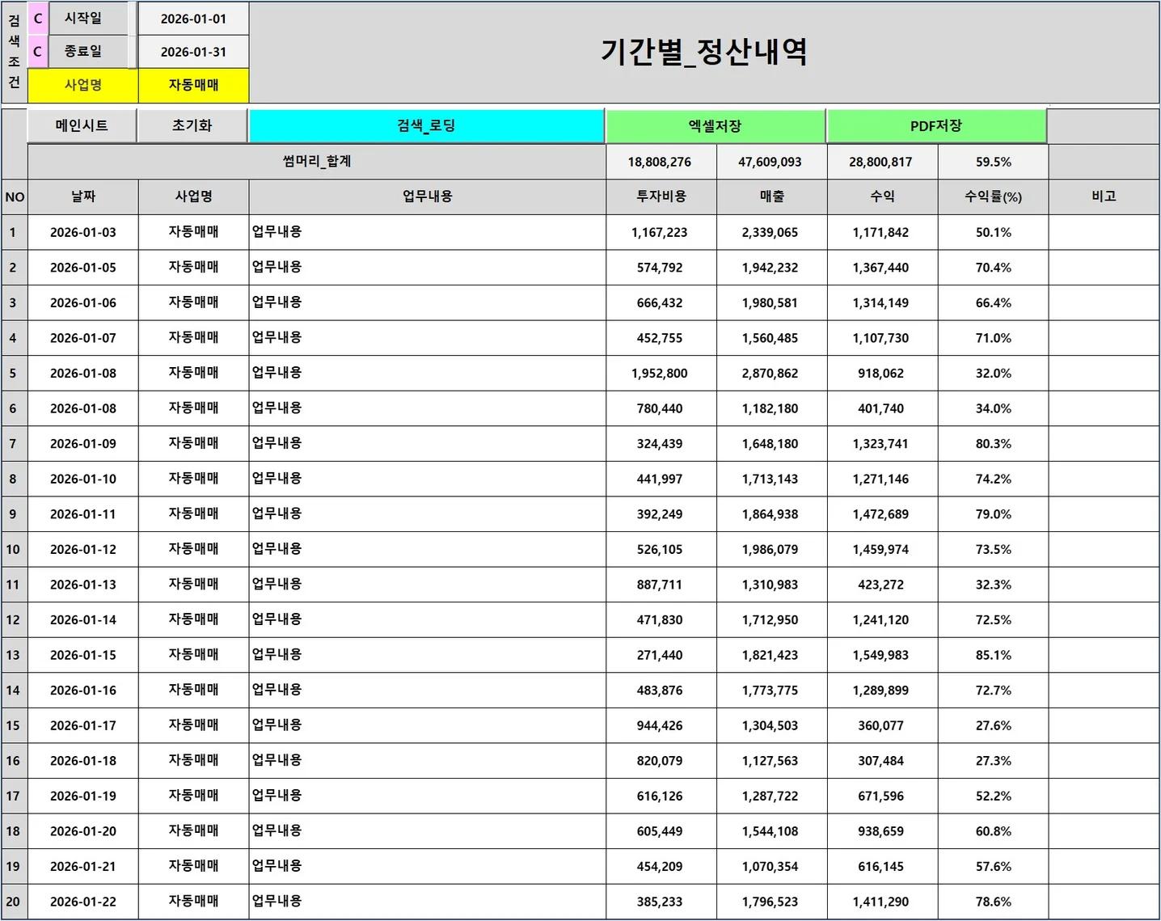Click the 썸머리_합계 summary header

coord(315,161)
